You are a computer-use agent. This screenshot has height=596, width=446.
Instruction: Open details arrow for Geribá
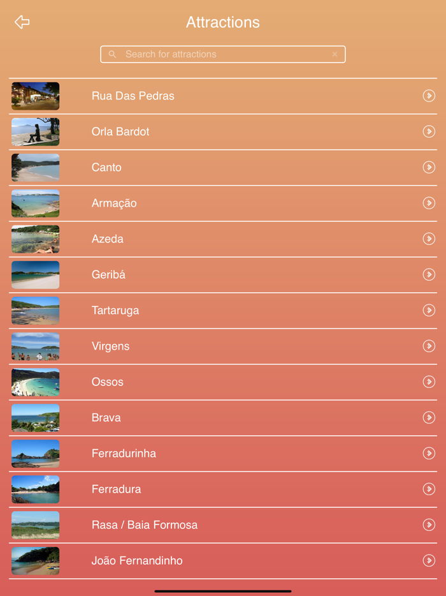[x=428, y=275]
